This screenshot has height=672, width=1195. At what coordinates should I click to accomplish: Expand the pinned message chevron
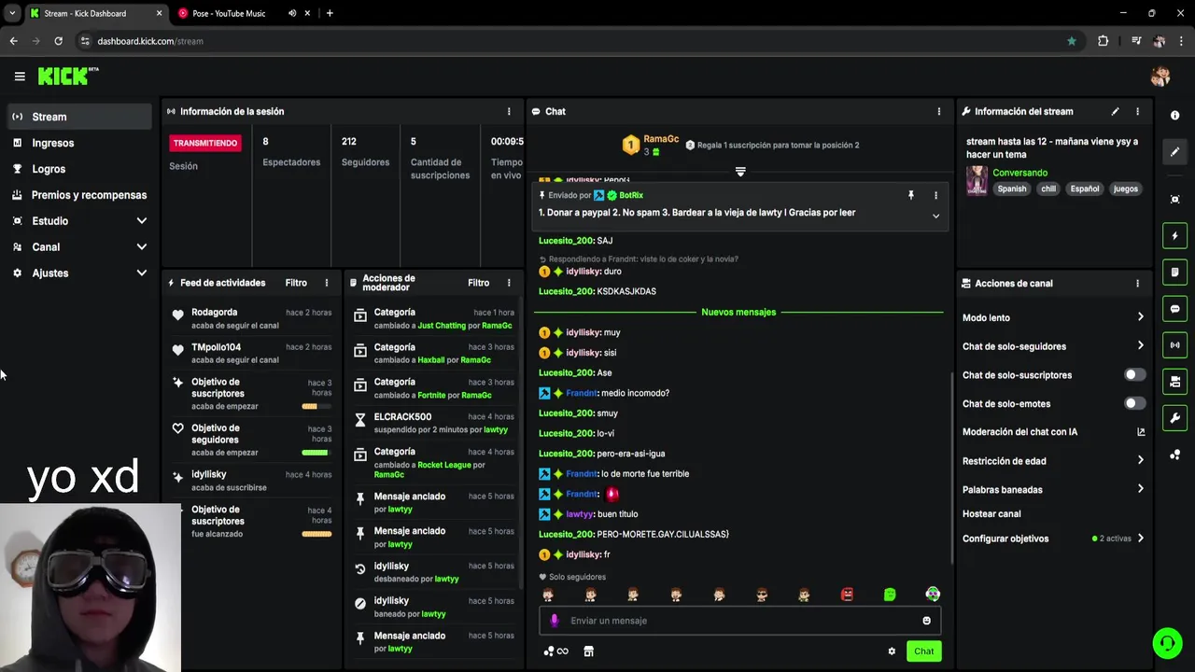[935, 216]
